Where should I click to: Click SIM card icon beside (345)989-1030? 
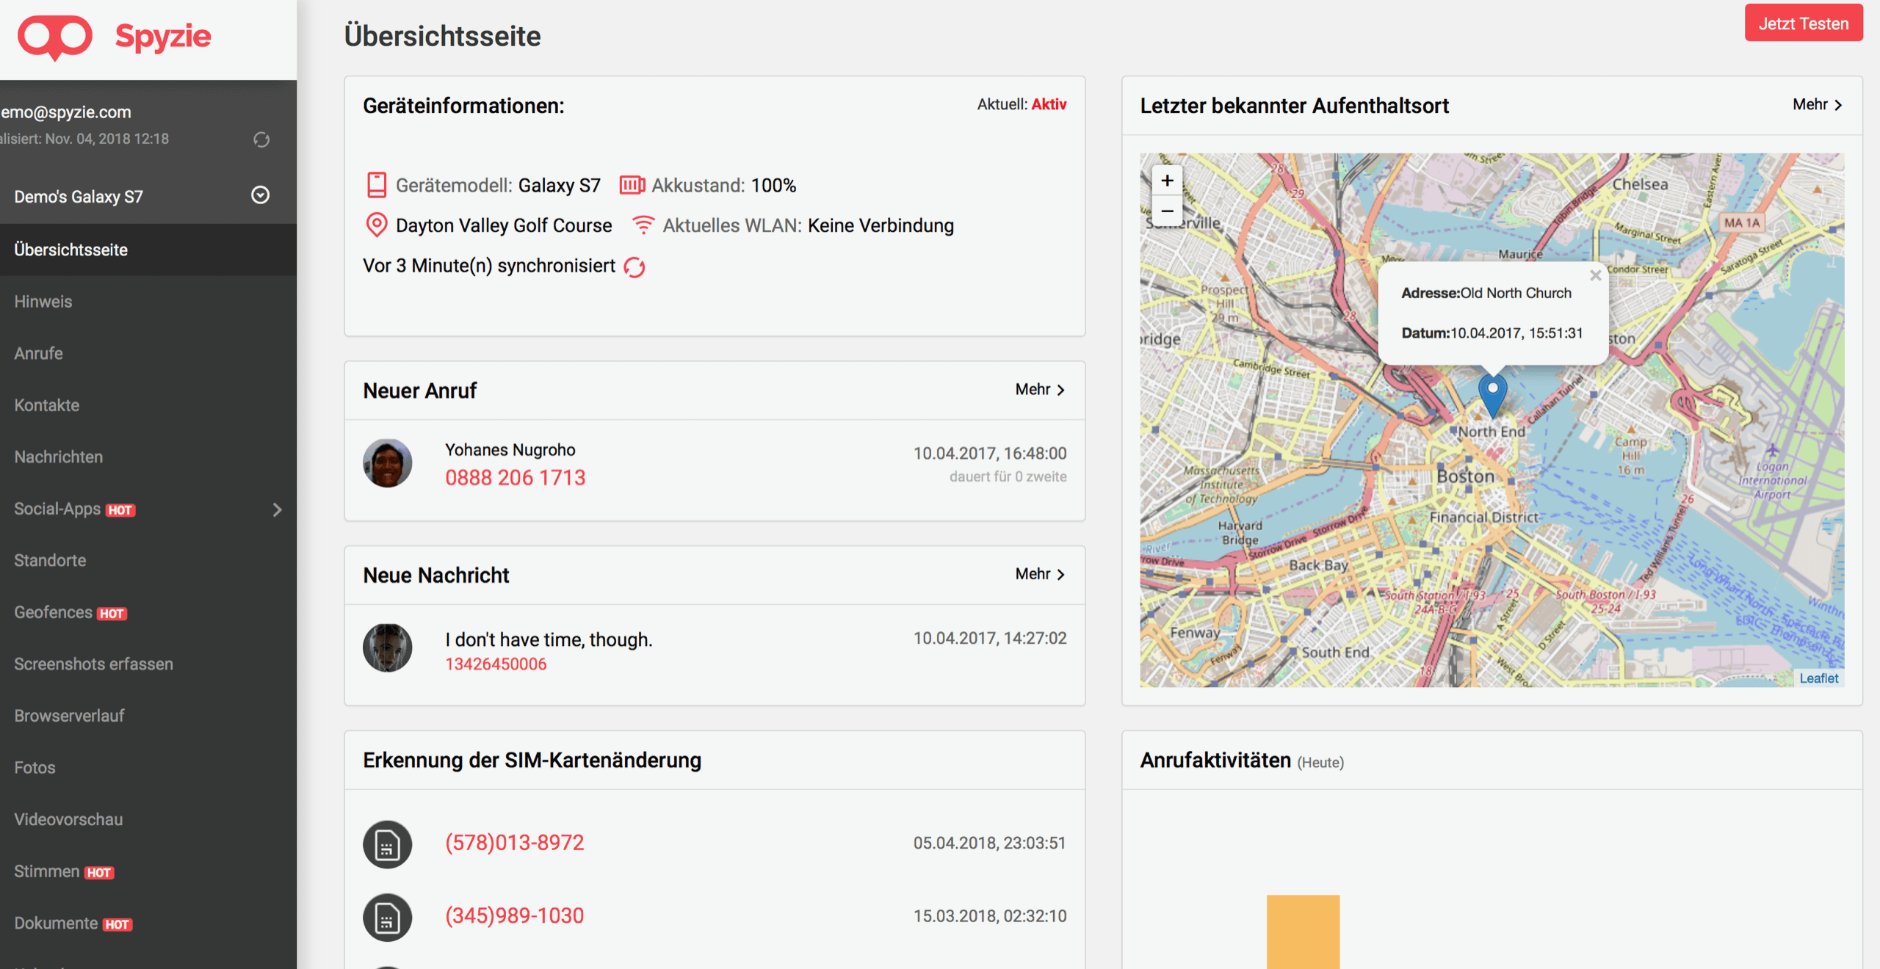387,918
